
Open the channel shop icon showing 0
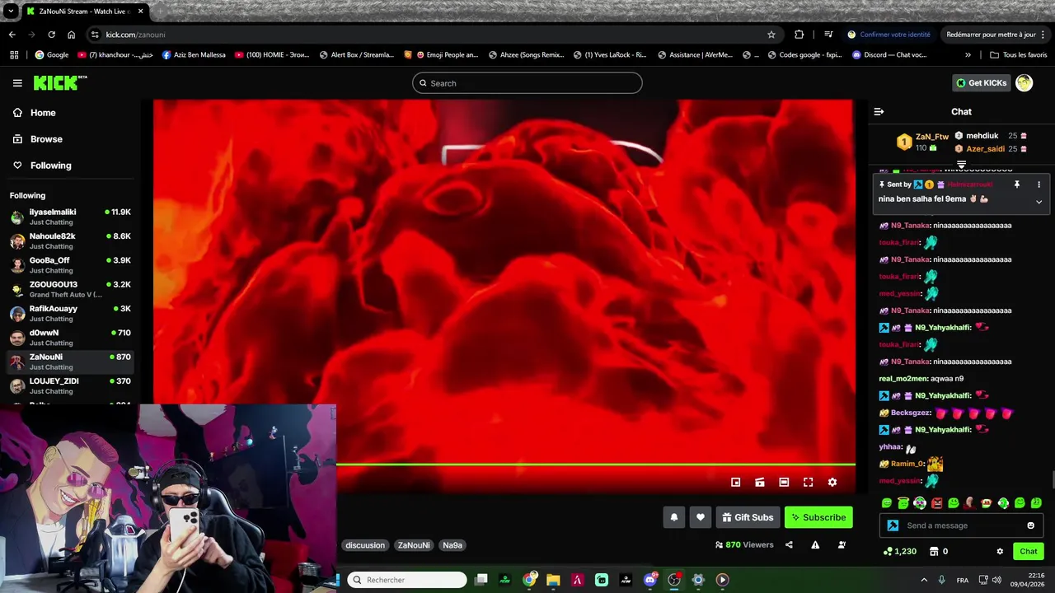pyautogui.click(x=939, y=551)
